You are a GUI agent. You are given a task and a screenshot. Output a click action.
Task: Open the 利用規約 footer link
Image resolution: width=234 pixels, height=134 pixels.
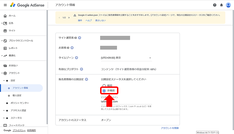click(x=31, y=131)
